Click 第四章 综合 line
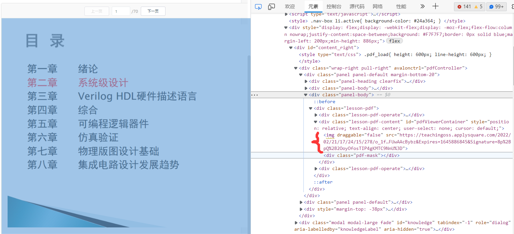Image resolution: width=514 pixels, height=234 pixels. pyautogui.click(x=63, y=110)
